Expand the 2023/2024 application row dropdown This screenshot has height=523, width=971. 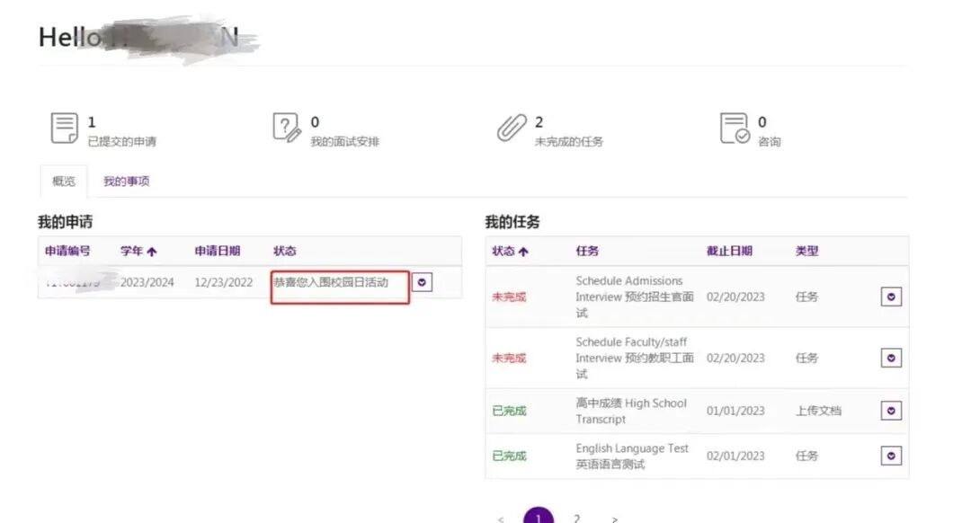click(422, 282)
